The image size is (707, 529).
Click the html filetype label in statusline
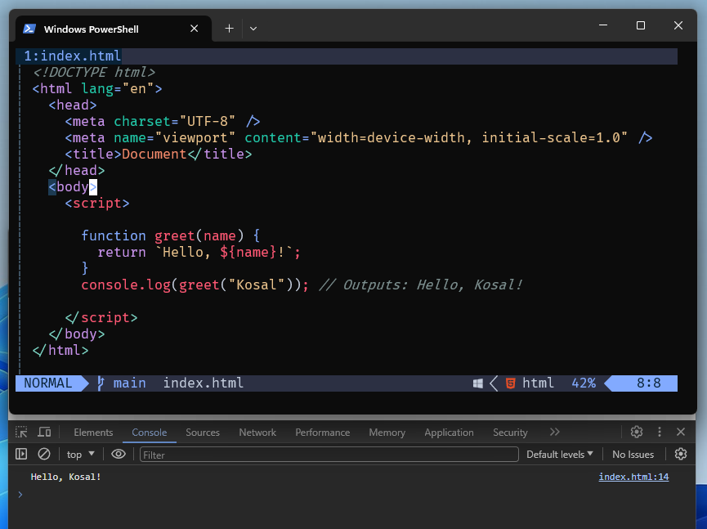pyautogui.click(x=538, y=383)
